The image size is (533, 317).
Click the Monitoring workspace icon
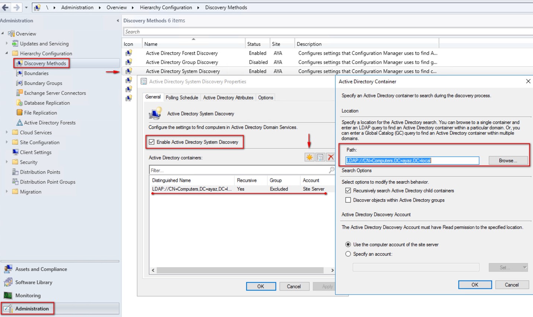pyautogui.click(x=8, y=295)
